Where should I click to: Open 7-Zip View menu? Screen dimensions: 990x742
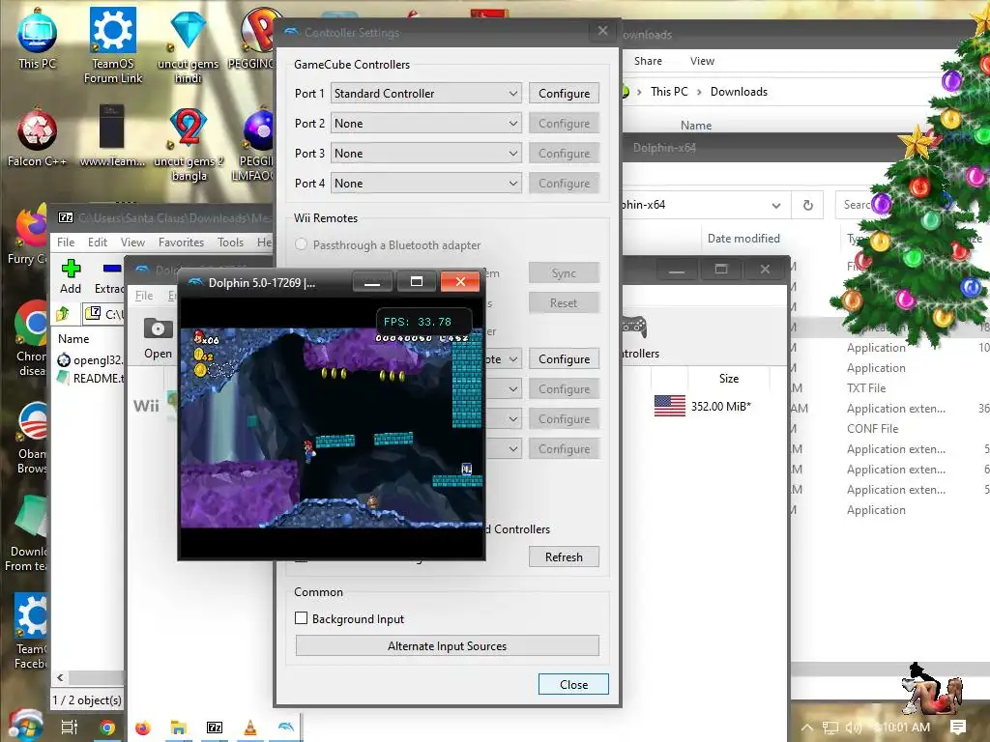pyautogui.click(x=132, y=243)
